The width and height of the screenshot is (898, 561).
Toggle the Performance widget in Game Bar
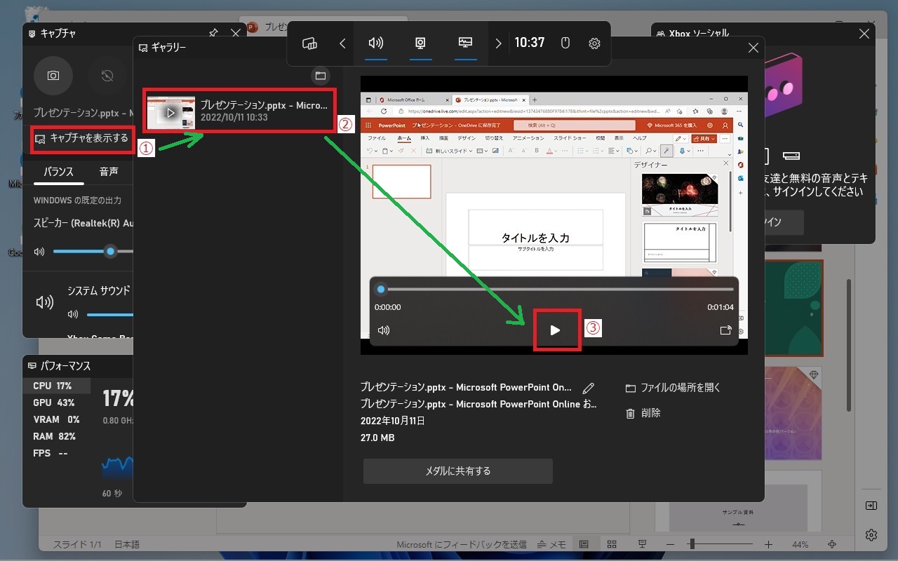tap(465, 43)
